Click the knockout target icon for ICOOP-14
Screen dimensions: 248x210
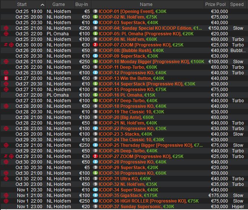pyautogui.click(x=6, y=84)
